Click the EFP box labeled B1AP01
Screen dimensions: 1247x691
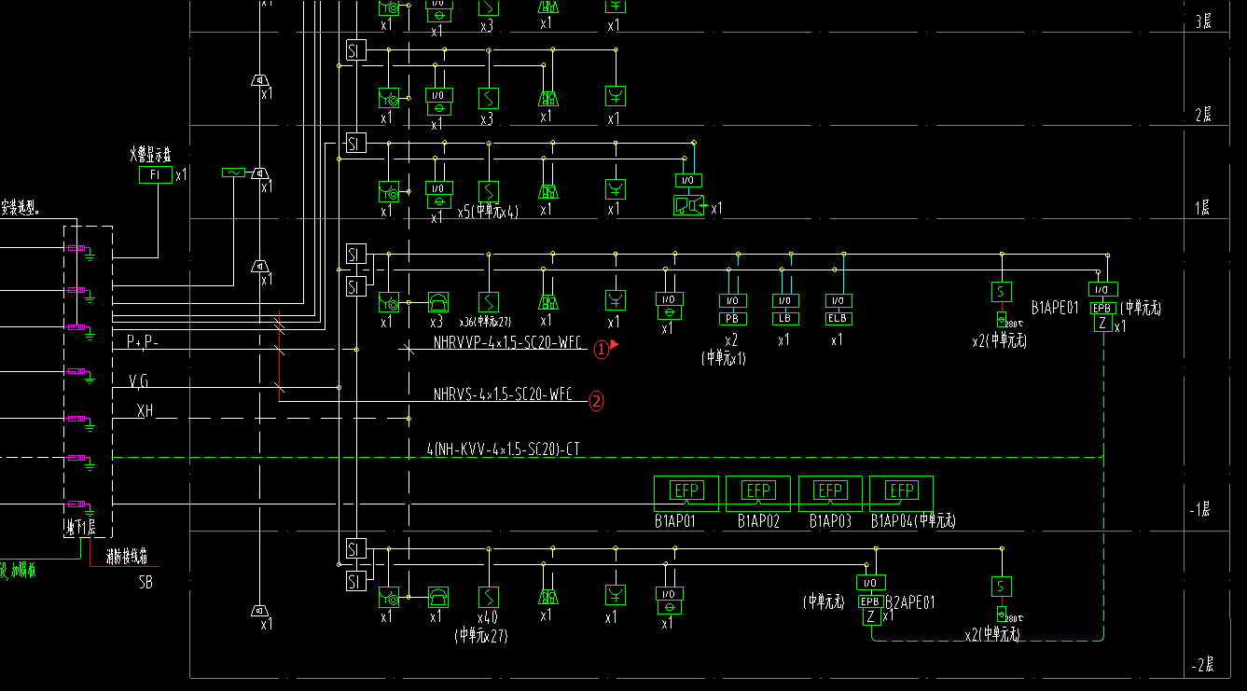click(686, 493)
